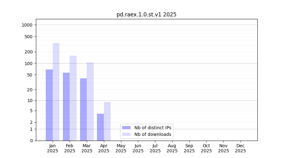This screenshot has height=158, width=286.
Task: Pick the April downloads bar
Action: (107, 121)
